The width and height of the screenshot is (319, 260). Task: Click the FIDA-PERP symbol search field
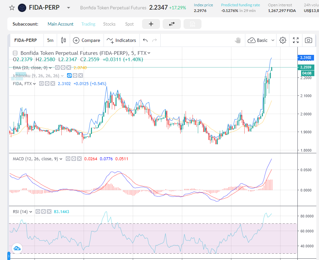coord(26,40)
